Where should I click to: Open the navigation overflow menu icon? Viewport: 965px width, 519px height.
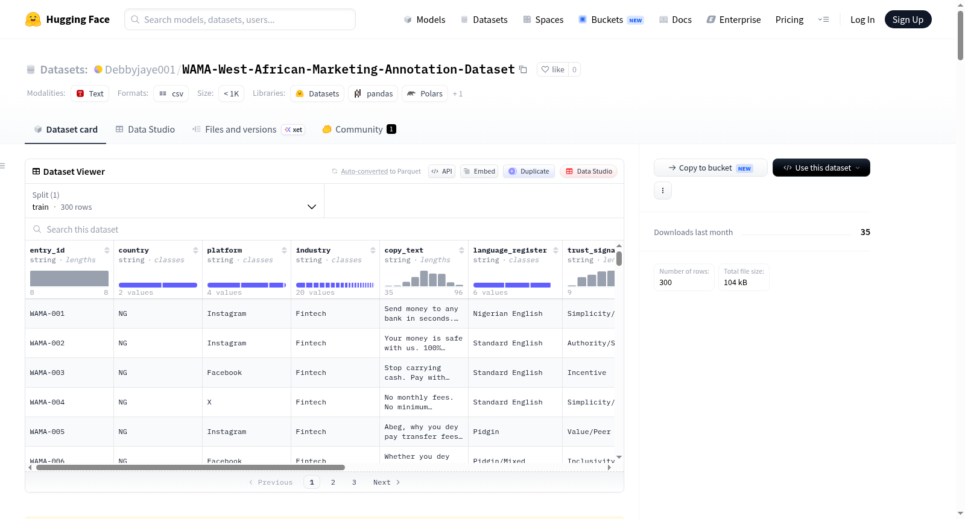tap(823, 20)
